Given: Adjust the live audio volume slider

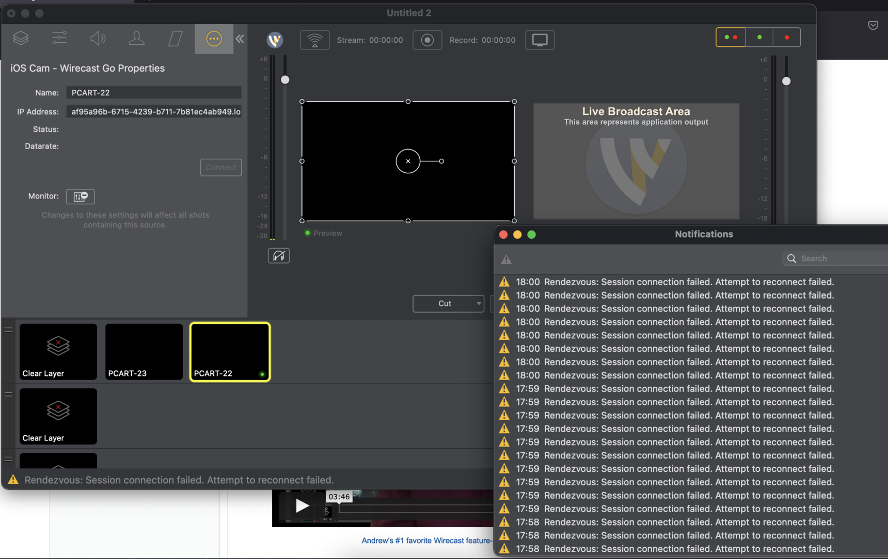Looking at the screenshot, I should coord(786,81).
